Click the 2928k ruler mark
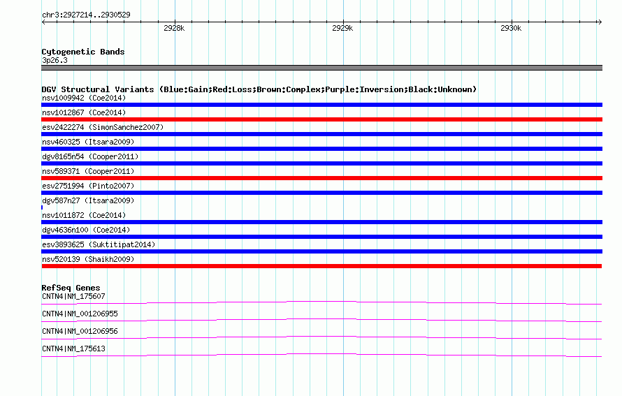This screenshot has width=622, height=396. 174,28
